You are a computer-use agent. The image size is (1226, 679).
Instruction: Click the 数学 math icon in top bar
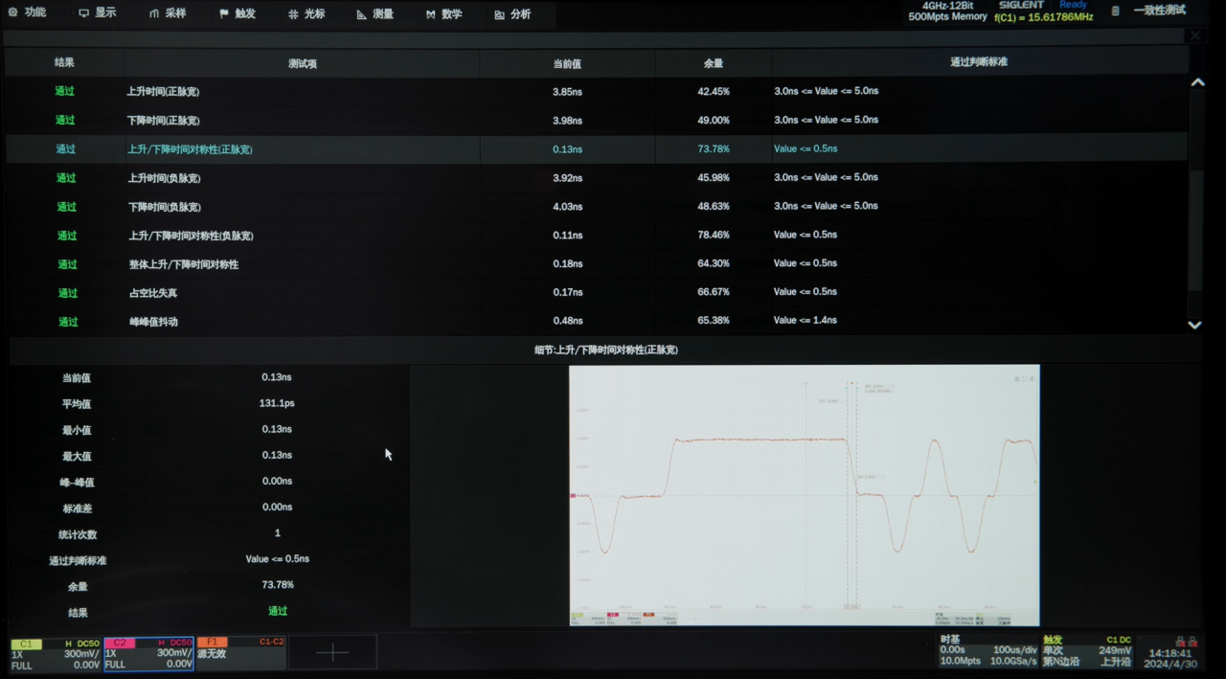[431, 14]
